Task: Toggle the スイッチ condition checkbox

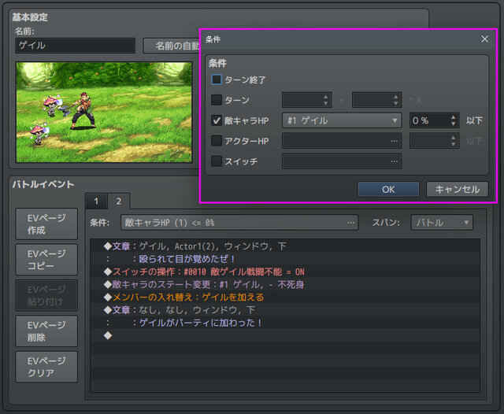Action: tap(217, 161)
